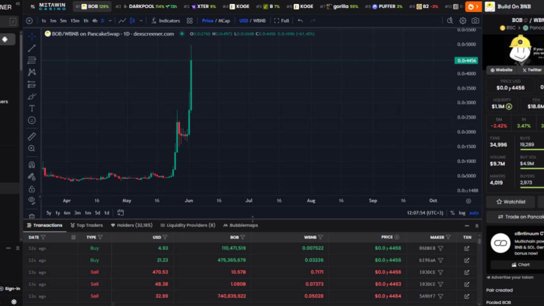544x306 pixels.
Task: Expand the chart type dropdown arrow
Action: pos(141,21)
